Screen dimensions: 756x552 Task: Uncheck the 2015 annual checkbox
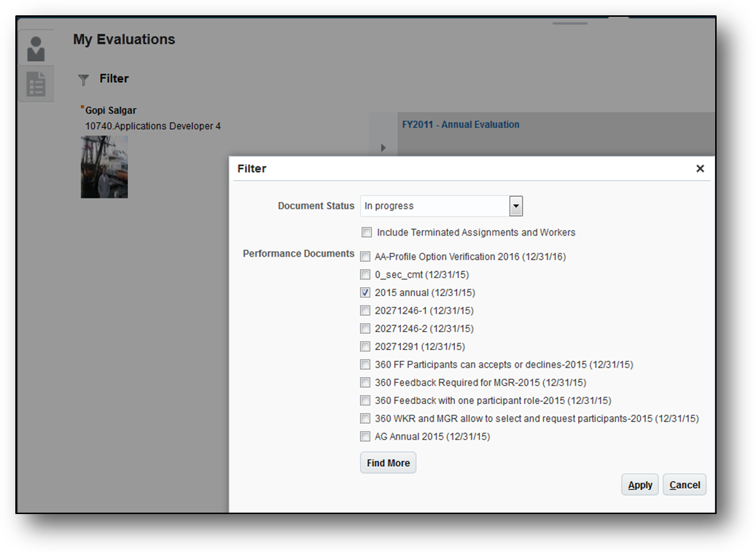365,292
